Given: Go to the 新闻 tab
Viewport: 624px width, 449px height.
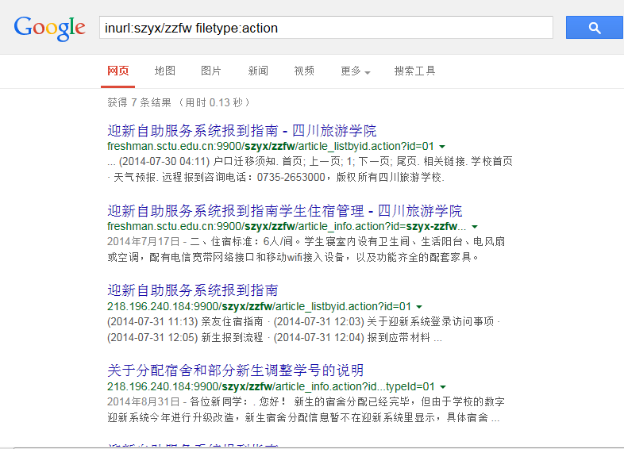Looking at the screenshot, I should tap(258, 71).
